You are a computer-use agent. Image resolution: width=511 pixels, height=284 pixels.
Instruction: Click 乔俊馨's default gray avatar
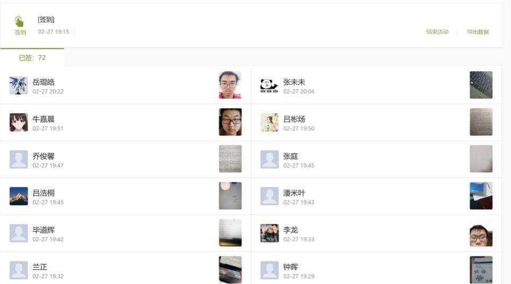pyautogui.click(x=19, y=159)
